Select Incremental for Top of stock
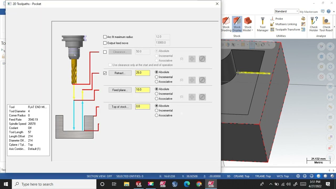 coord(157,111)
